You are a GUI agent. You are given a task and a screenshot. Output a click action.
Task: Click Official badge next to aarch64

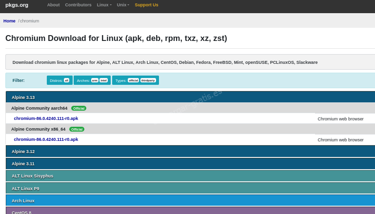pos(79,108)
